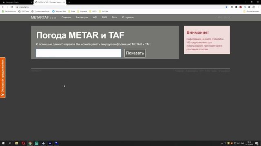Open File Explorer from taskbar
This screenshot has height=146, width=261.
[17, 143]
